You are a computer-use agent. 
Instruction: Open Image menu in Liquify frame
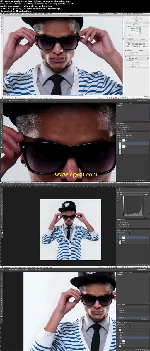[x=20, y=14]
